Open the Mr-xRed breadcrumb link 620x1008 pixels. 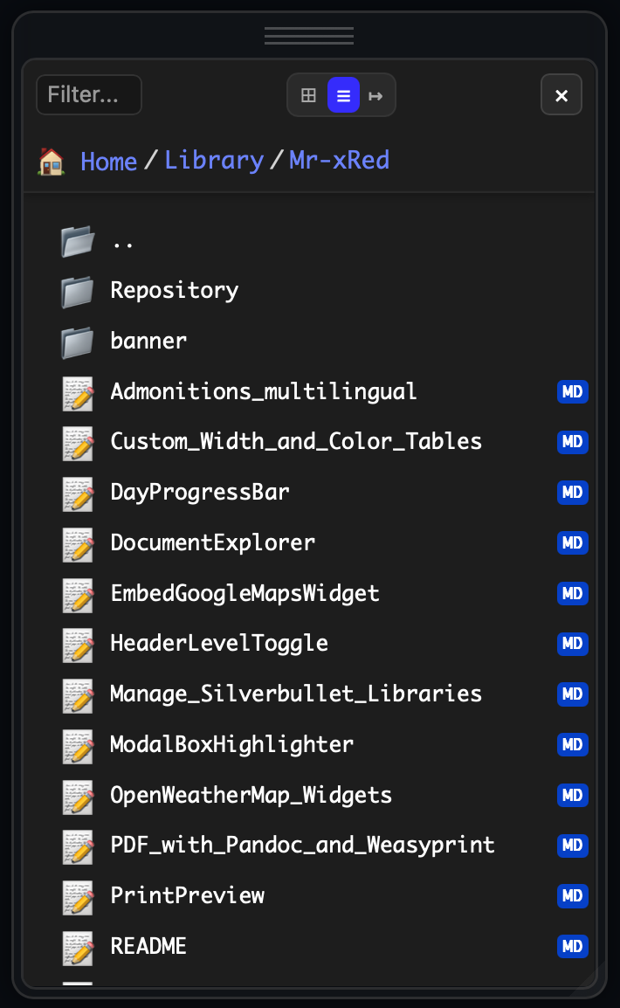pyautogui.click(x=339, y=161)
